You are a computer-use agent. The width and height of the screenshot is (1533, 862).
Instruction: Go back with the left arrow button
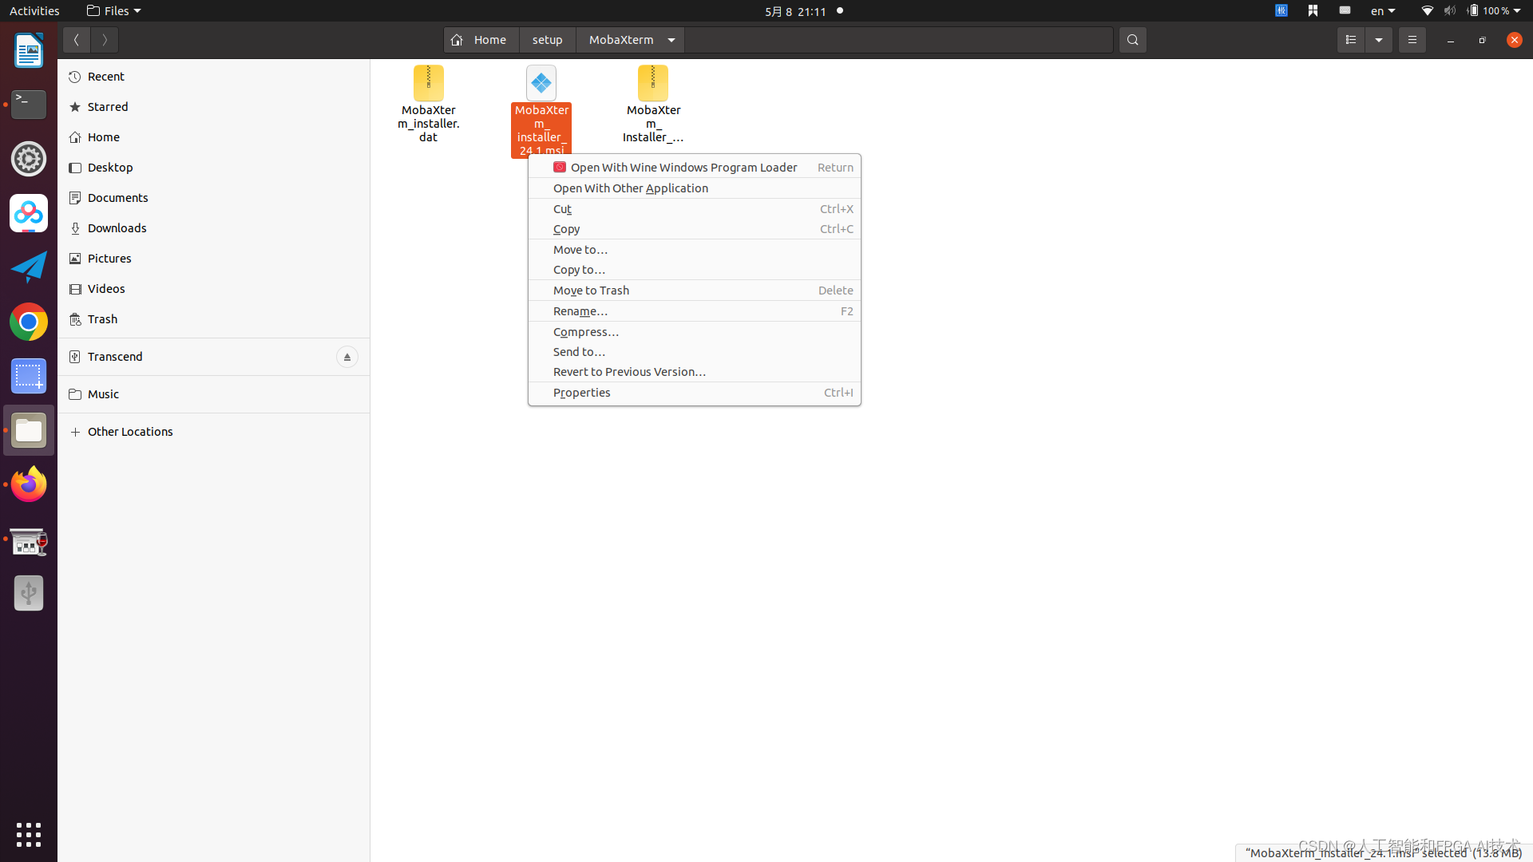point(77,40)
